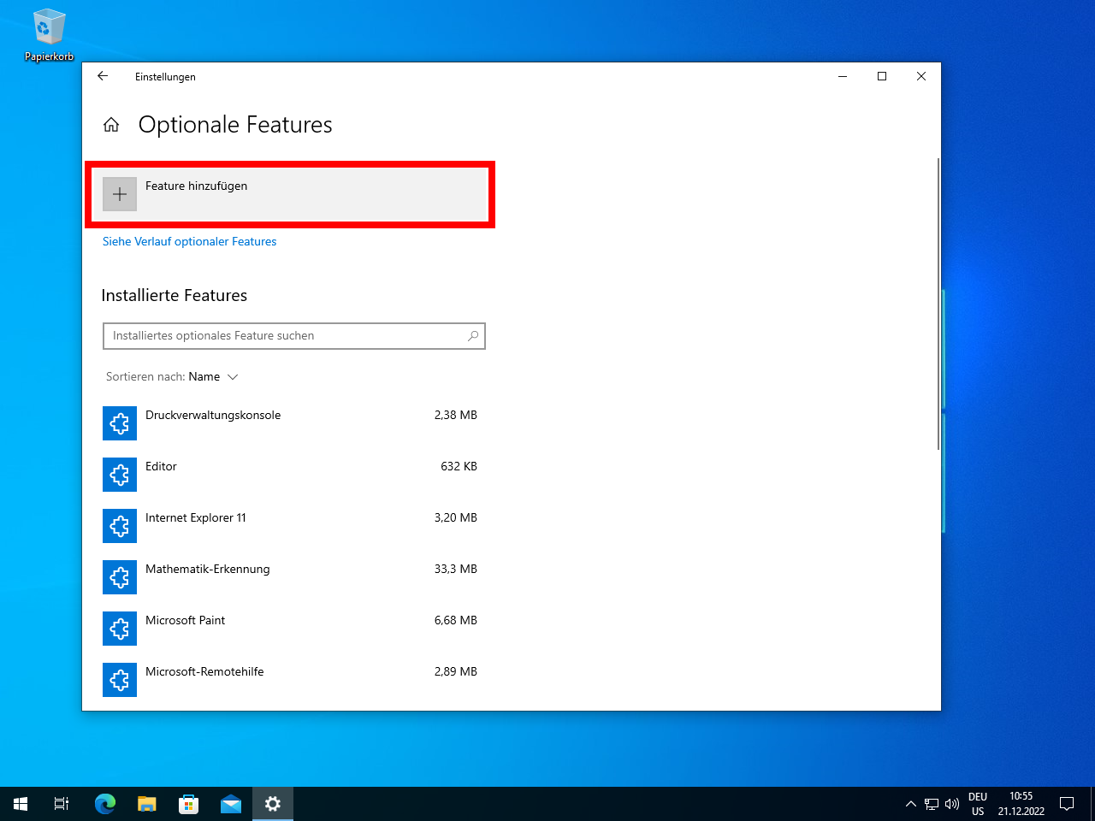Click the 6,68 MB size value
Viewport: 1095px width, 821px height.
coord(456,621)
